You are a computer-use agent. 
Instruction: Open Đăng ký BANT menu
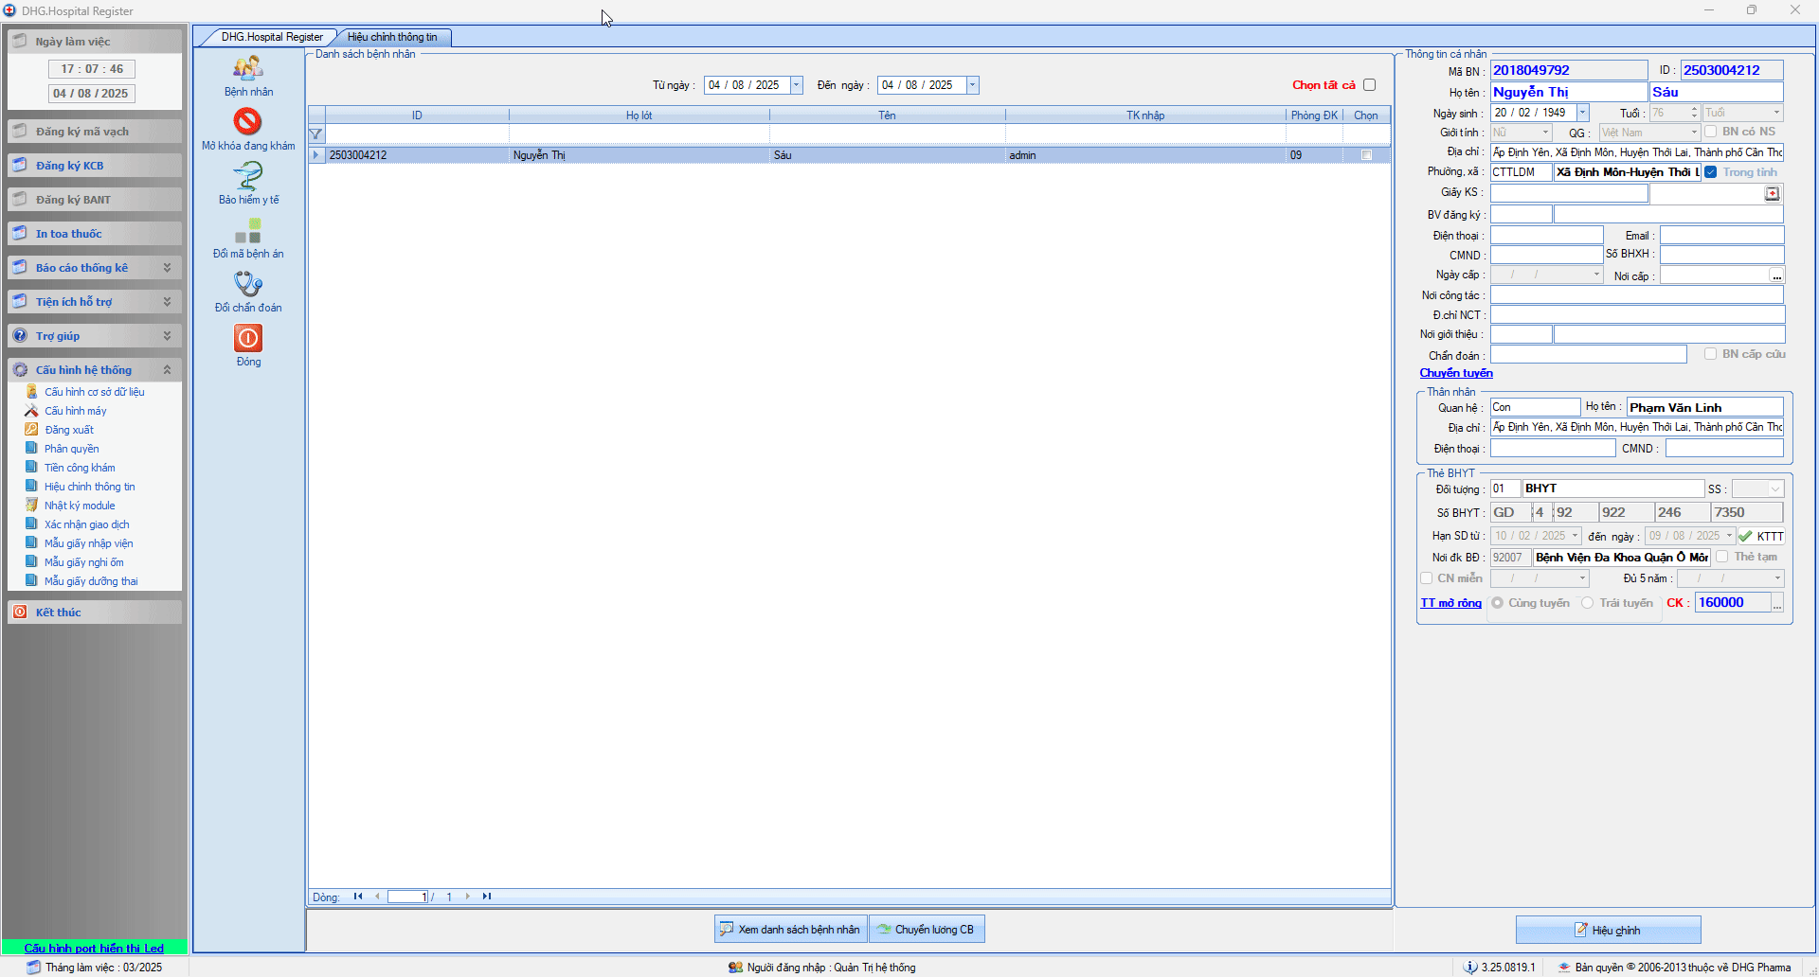pyautogui.click(x=95, y=200)
